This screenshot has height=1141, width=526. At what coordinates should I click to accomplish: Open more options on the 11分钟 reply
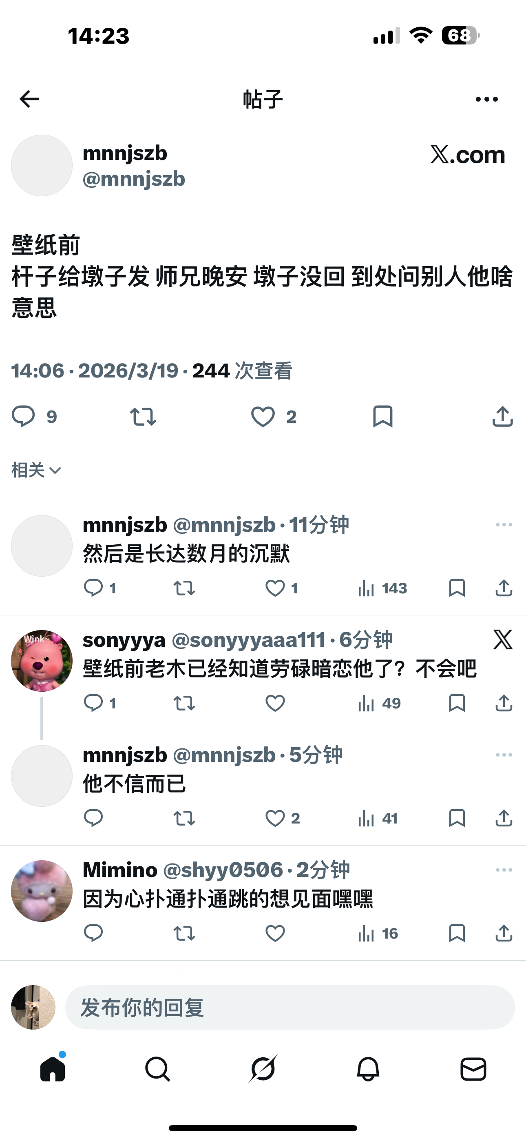[504, 525]
